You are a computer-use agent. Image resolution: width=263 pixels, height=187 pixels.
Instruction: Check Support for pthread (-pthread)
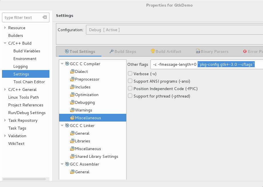[x=130, y=96]
